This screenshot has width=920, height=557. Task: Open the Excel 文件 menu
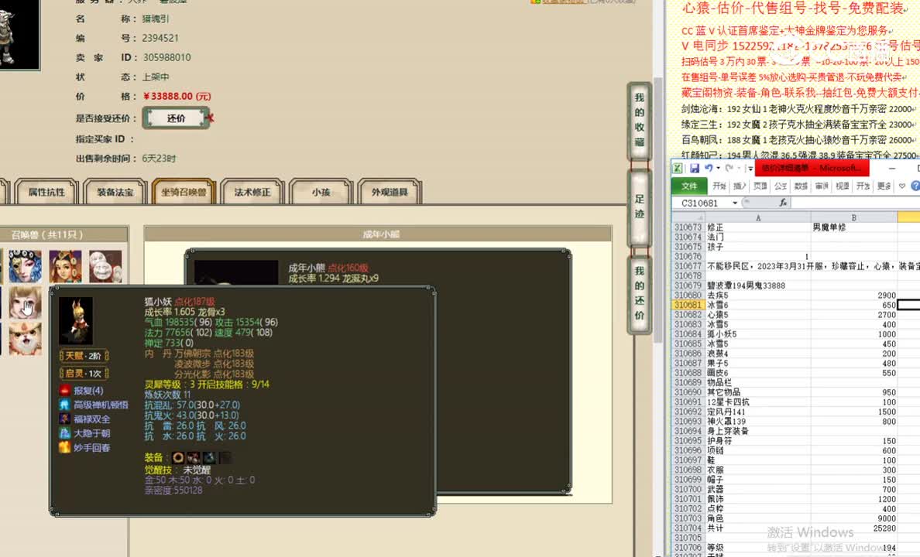[688, 186]
